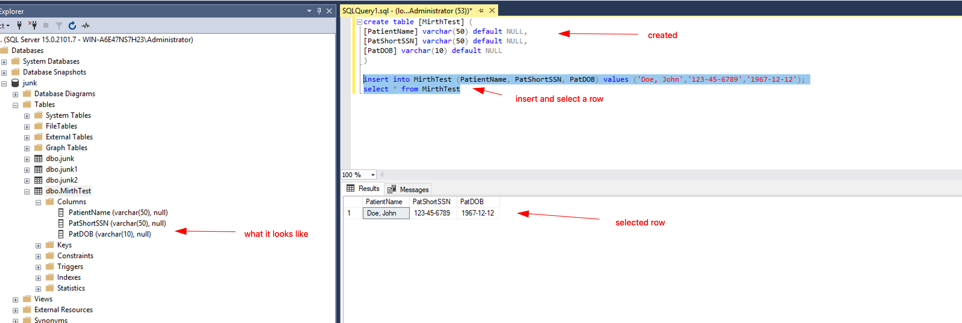Expand the System Databases node

click(4, 61)
